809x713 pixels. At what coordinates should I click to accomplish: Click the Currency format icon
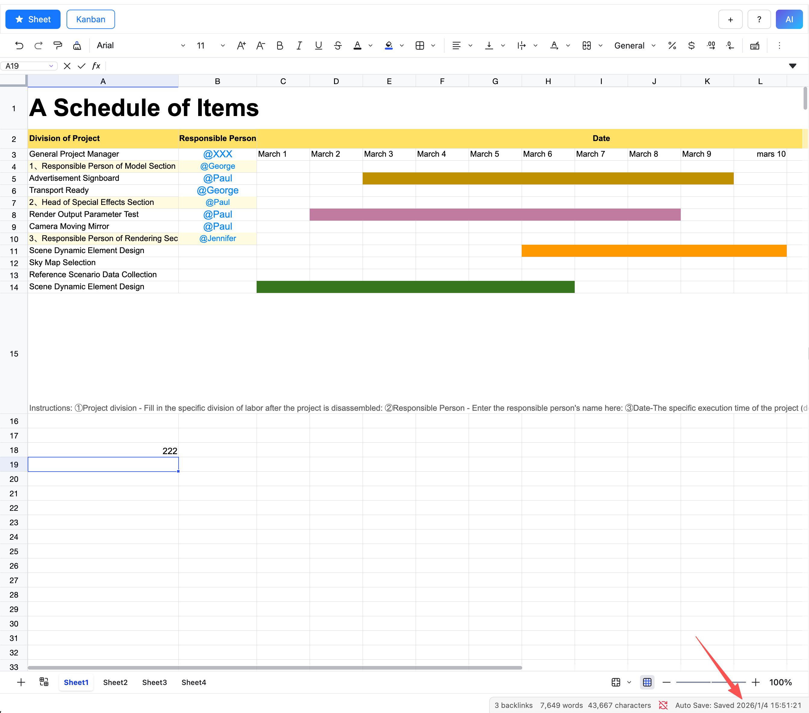click(691, 46)
